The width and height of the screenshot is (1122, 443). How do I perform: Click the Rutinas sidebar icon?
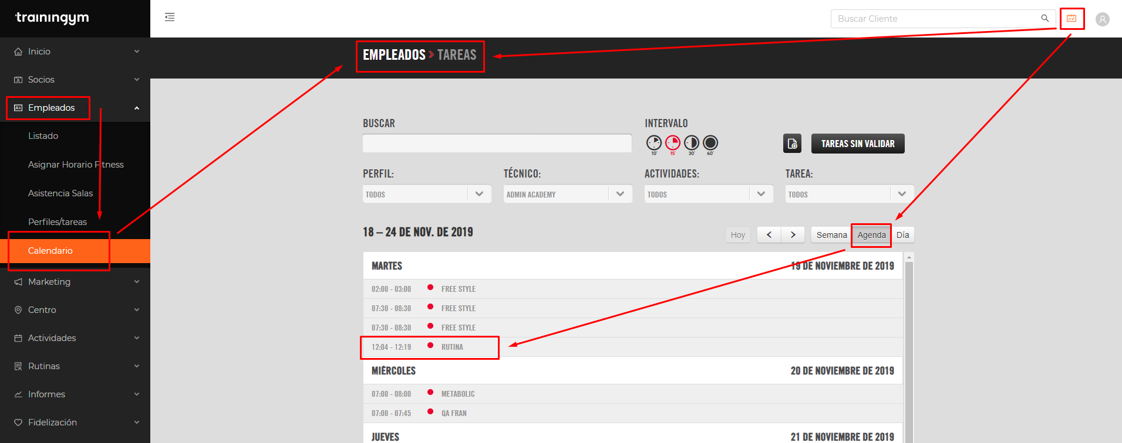pos(18,366)
